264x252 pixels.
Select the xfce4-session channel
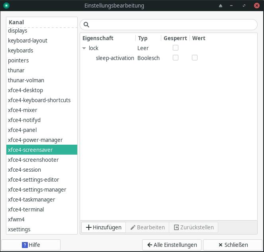pyautogui.click(x=42, y=170)
